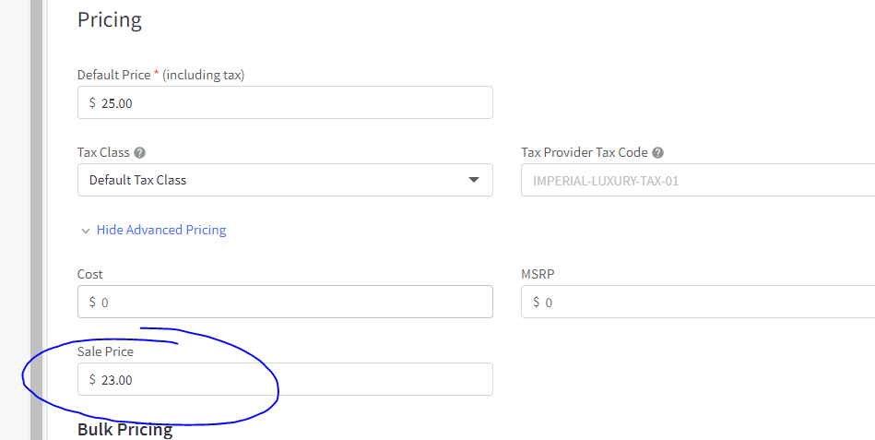Focus the Sale Price field showing 23.00
Screen dimensions: 875x440
[x=295, y=379]
